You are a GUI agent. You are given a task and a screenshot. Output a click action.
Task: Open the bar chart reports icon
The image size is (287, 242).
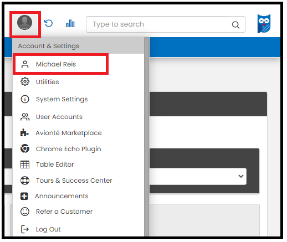click(70, 23)
